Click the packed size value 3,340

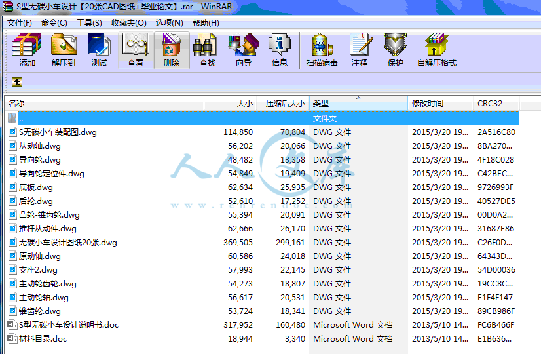click(x=295, y=339)
